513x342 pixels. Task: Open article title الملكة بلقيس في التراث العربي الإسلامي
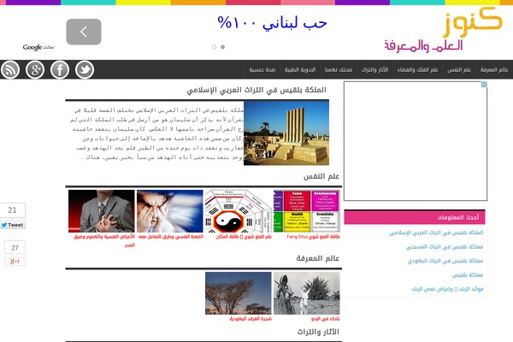pyautogui.click(x=256, y=90)
